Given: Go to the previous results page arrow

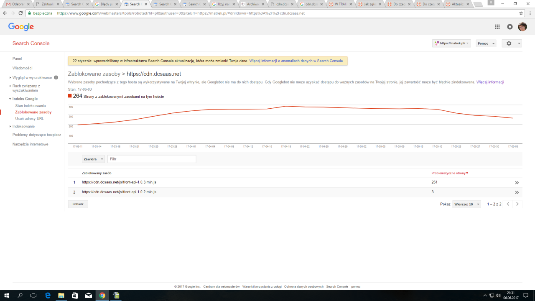Looking at the screenshot, I should [508, 204].
